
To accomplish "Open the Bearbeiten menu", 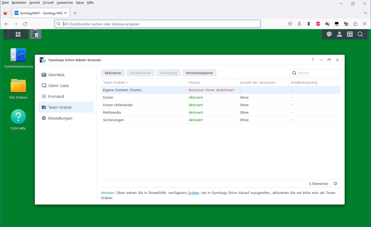I will (x=19, y=3).
